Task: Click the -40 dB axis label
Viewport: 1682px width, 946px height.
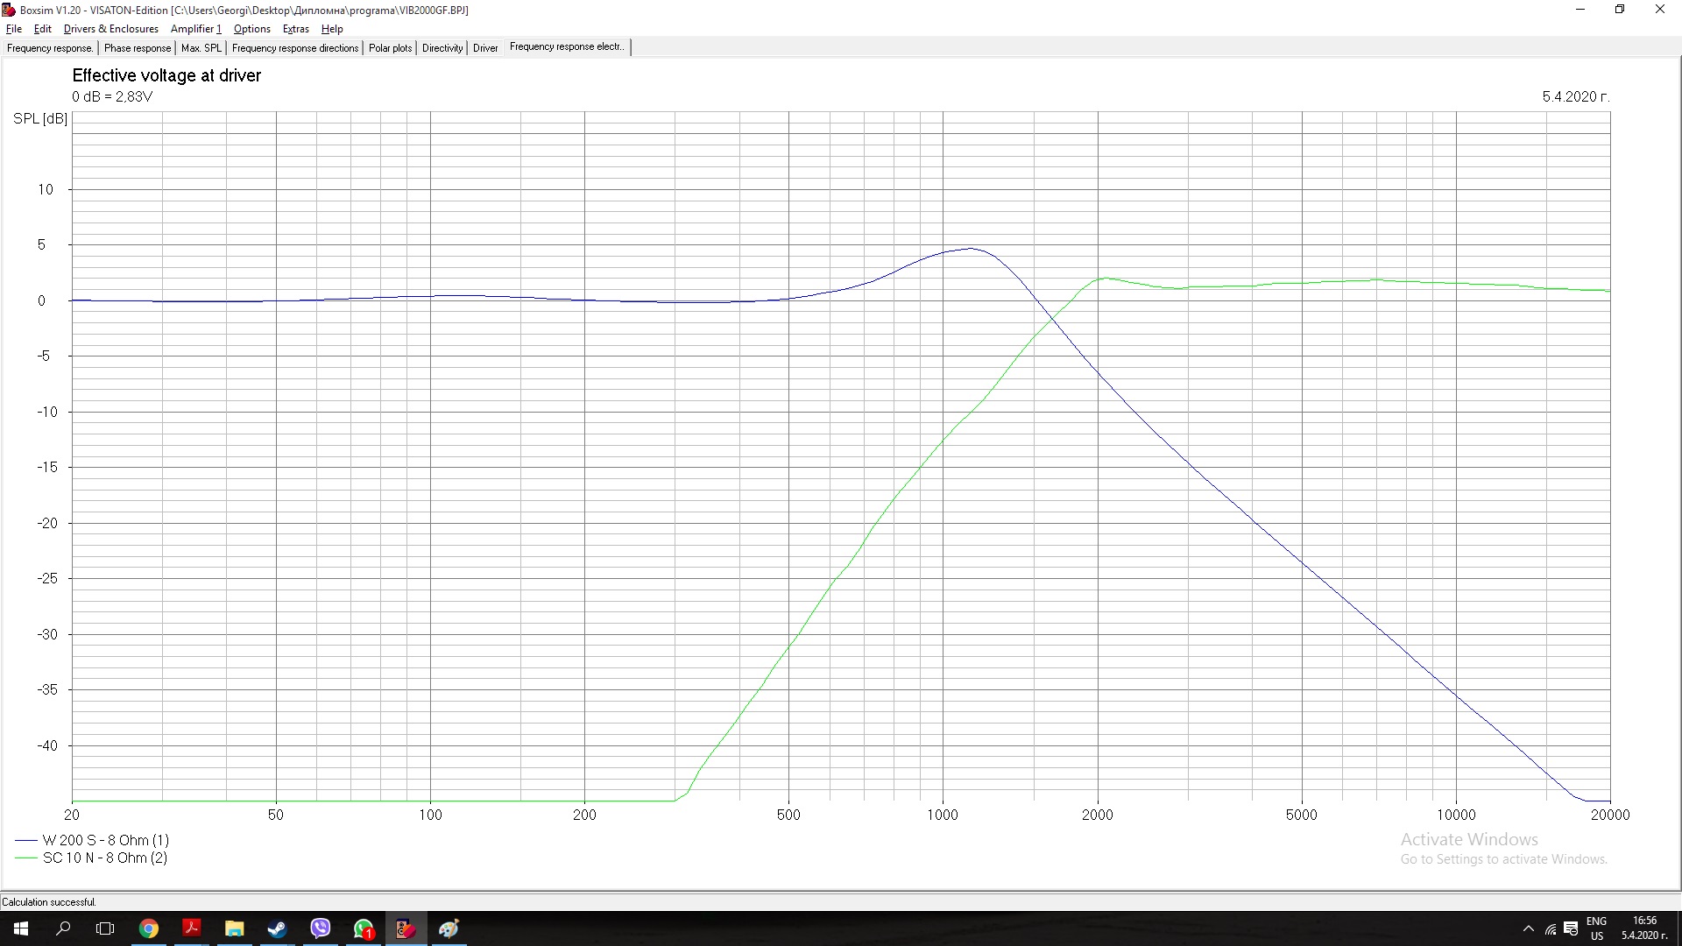Action: (x=47, y=745)
